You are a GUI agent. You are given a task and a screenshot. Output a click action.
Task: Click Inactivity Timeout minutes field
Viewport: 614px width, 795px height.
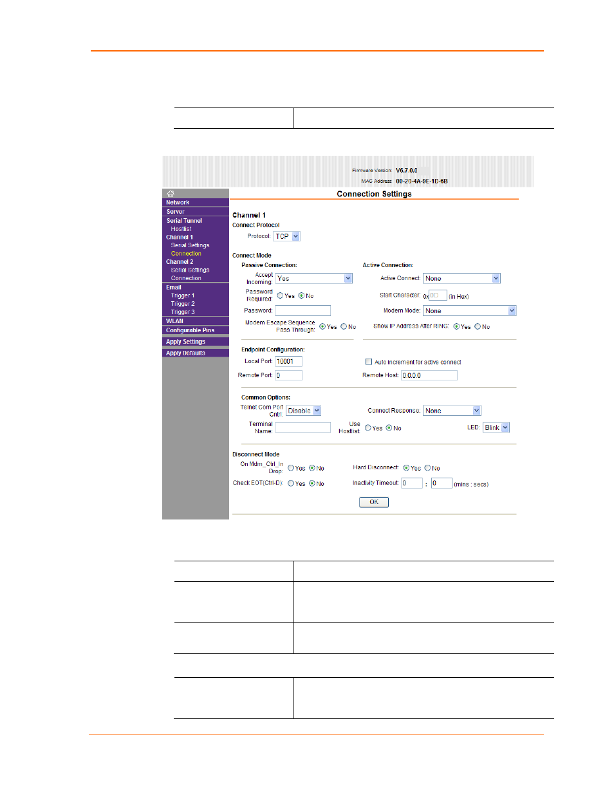point(412,483)
